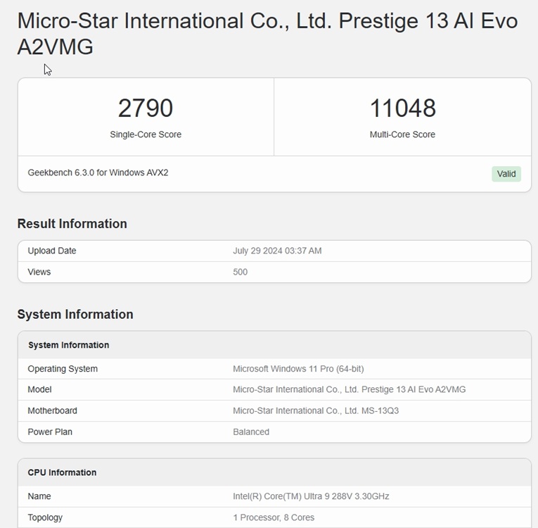
Task: Click the 11048 multi-core score value
Action: [x=402, y=108]
